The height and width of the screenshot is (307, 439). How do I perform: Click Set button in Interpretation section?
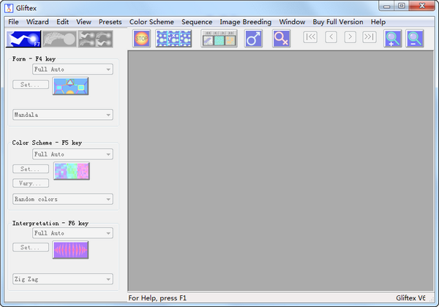coord(31,247)
